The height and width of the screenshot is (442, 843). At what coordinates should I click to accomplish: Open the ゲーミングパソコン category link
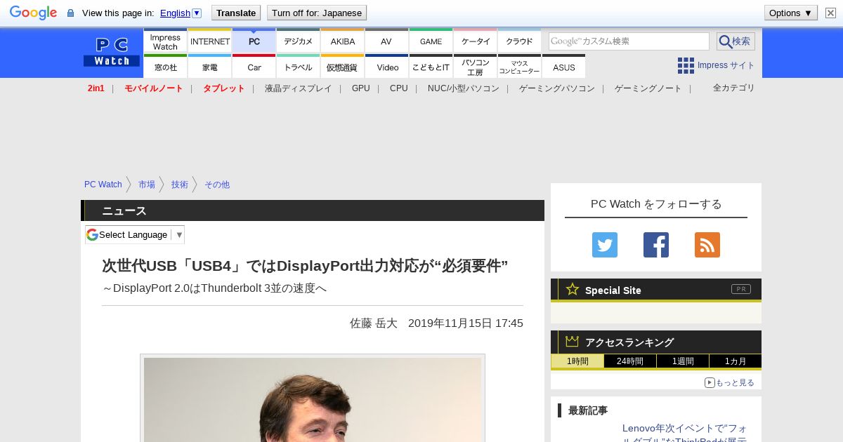(x=557, y=88)
